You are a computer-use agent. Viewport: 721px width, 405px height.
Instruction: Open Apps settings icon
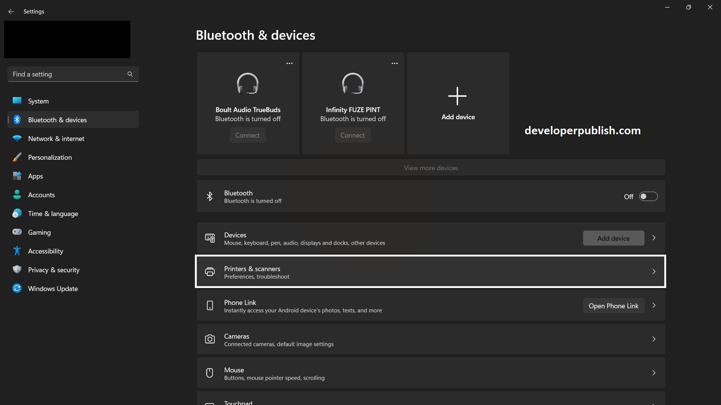[17, 176]
